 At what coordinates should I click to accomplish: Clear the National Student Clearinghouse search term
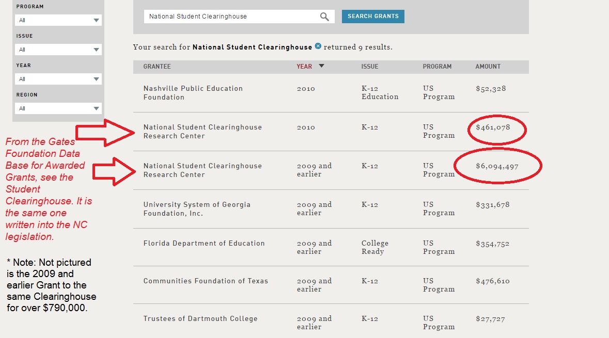point(318,46)
